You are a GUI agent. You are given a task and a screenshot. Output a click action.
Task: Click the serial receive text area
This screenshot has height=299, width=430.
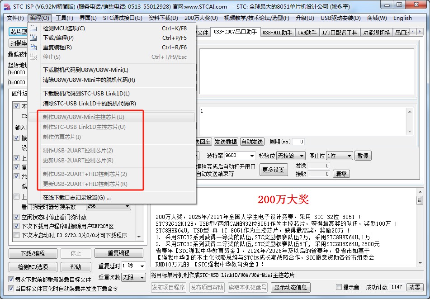tap(307, 71)
